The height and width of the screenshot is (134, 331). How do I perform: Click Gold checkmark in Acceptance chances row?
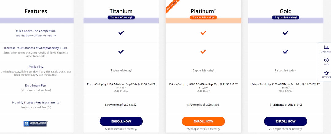coord(285,51)
